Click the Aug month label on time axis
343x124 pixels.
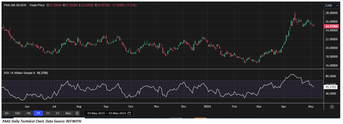(79, 107)
